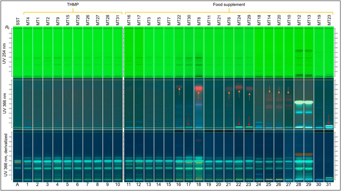341x191 pixels.
Task: Click the 'MT18' sample label
Action: point(259,20)
